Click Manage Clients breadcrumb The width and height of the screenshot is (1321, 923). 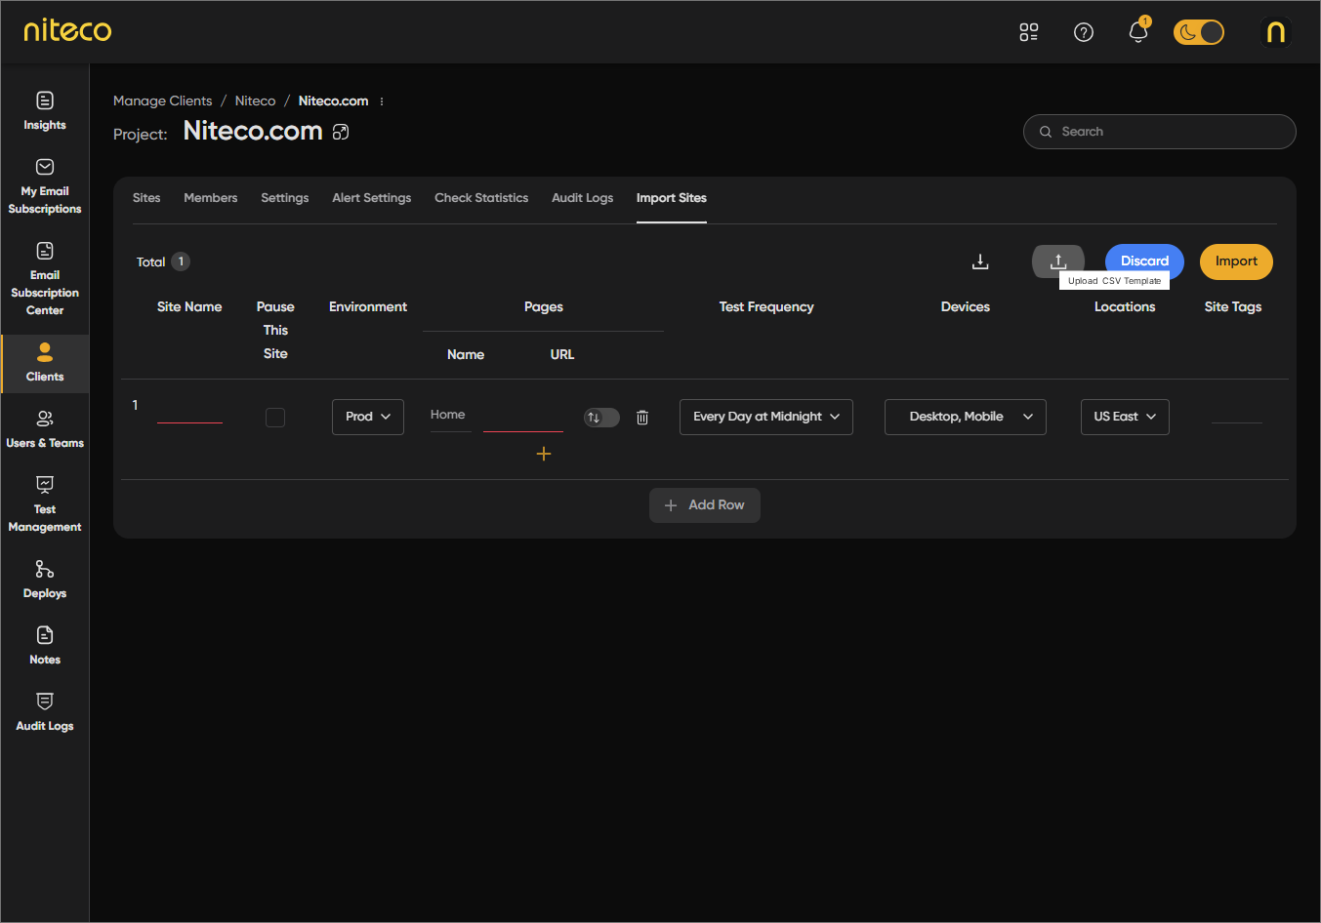click(162, 100)
